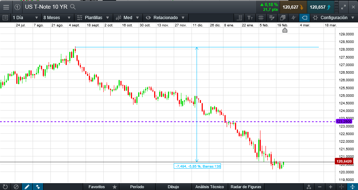Click the clear drawings circle-slash icon

[16, 187]
